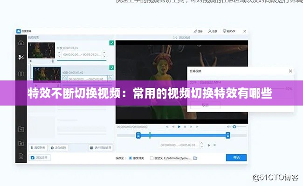
Task: Click 添加文件 add file button
Action: [40, 158]
